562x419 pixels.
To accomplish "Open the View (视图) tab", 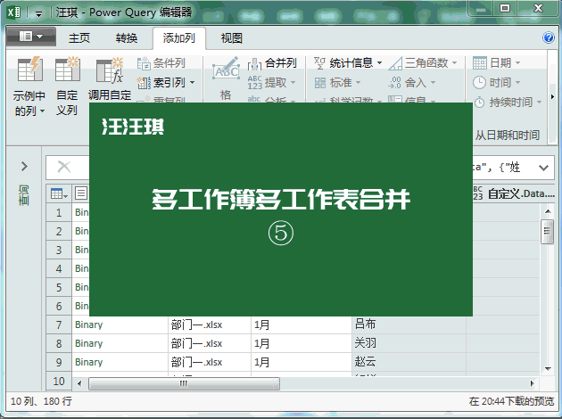I will tap(232, 38).
